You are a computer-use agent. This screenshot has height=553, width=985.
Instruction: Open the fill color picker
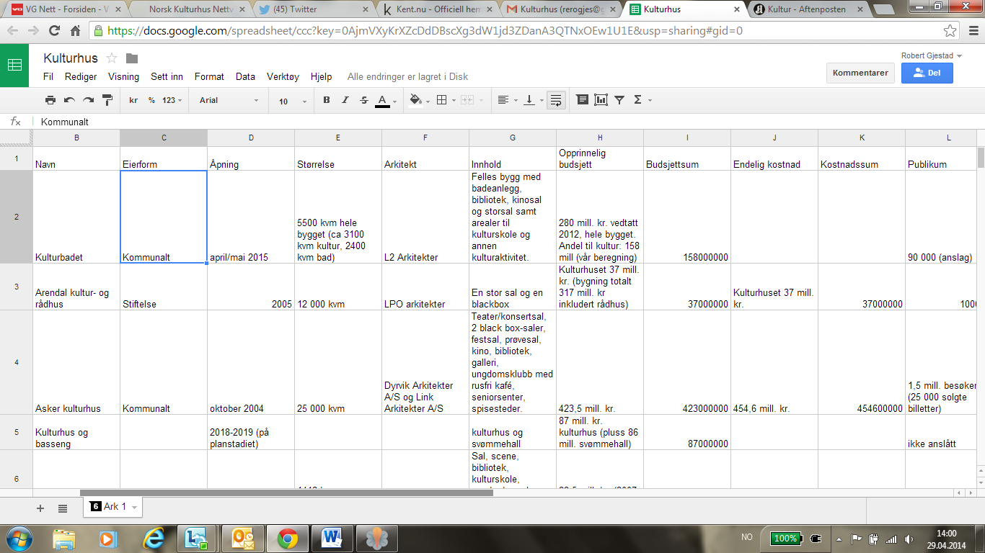pyautogui.click(x=418, y=100)
